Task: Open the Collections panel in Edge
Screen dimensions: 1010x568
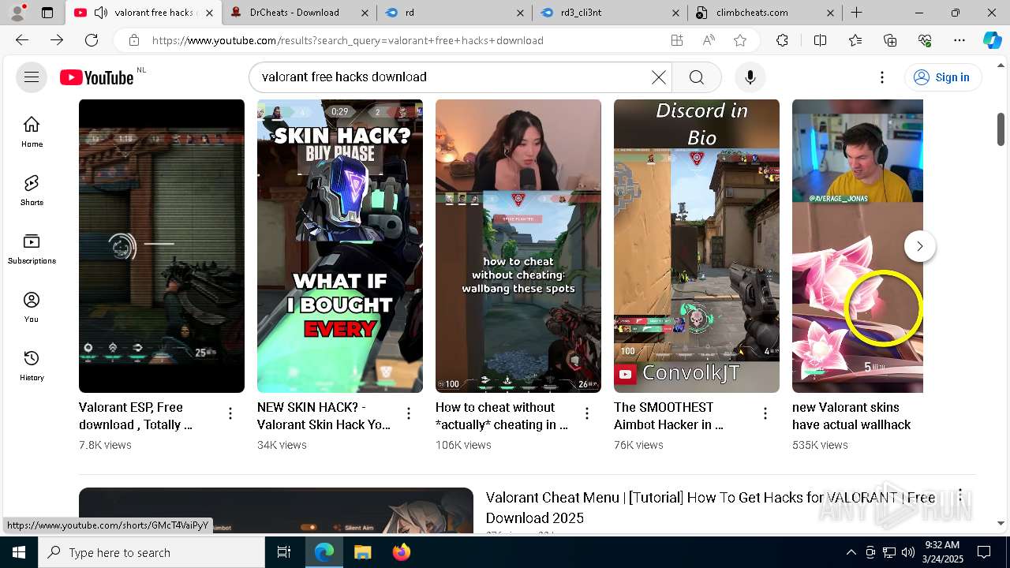Action: (x=890, y=40)
